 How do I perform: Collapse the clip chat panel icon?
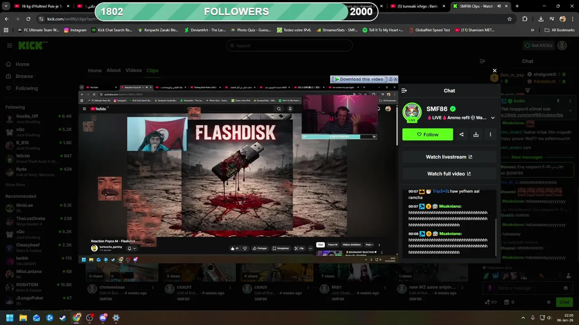coord(404,91)
